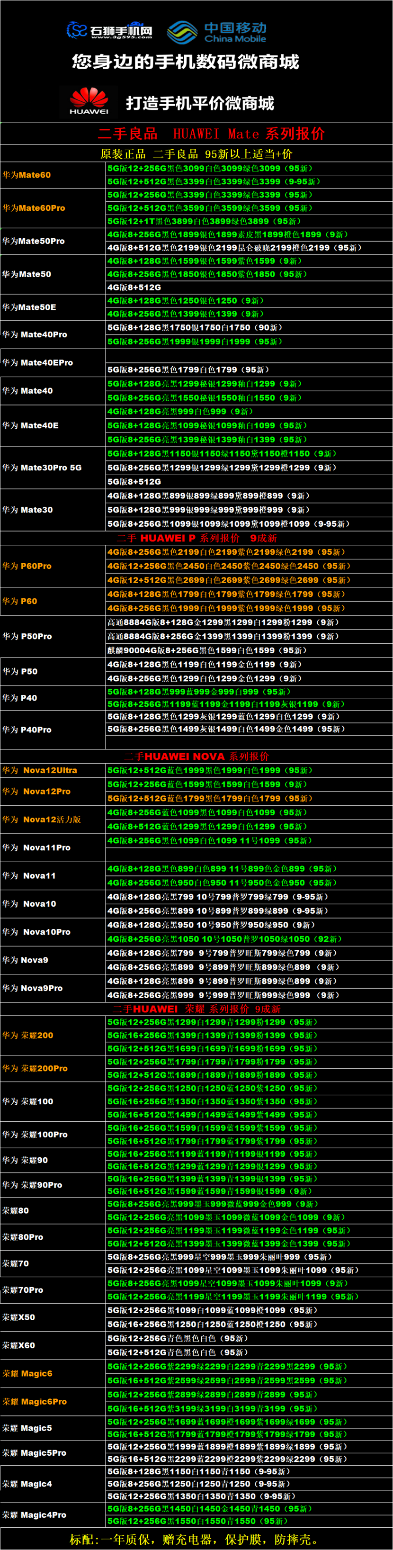The image size is (393, 1550).
Task: Select the '华为 荣耀90Pro' model cell
Action: click(x=53, y=1185)
